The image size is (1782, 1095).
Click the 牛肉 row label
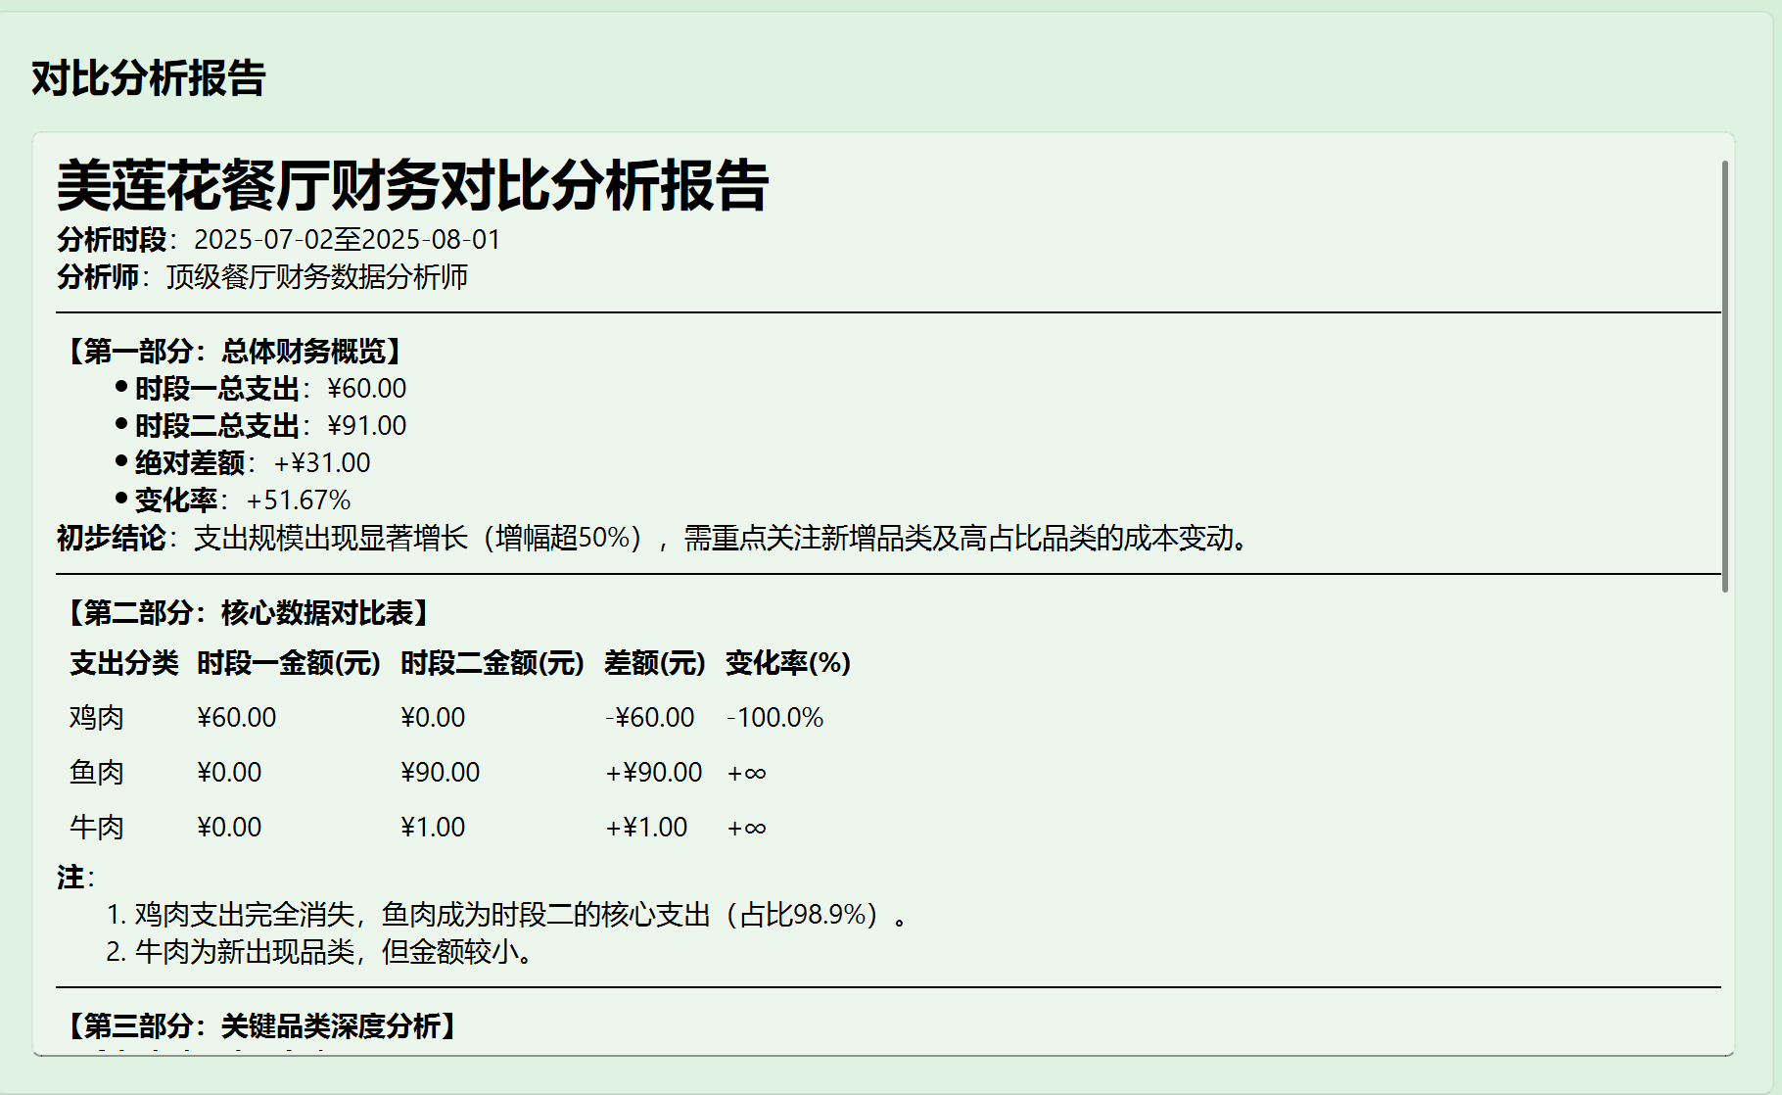pos(97,828)
